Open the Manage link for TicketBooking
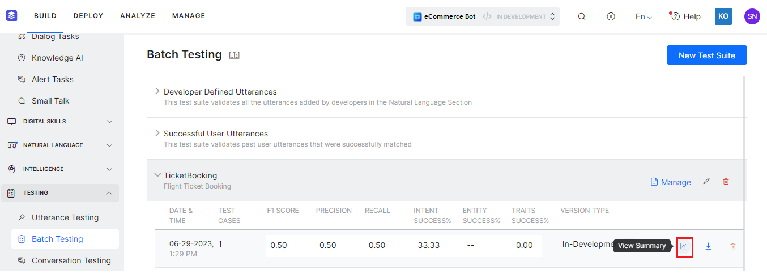Screen dimensions: 767x274 pyautogui.click(x=671, y=182)
